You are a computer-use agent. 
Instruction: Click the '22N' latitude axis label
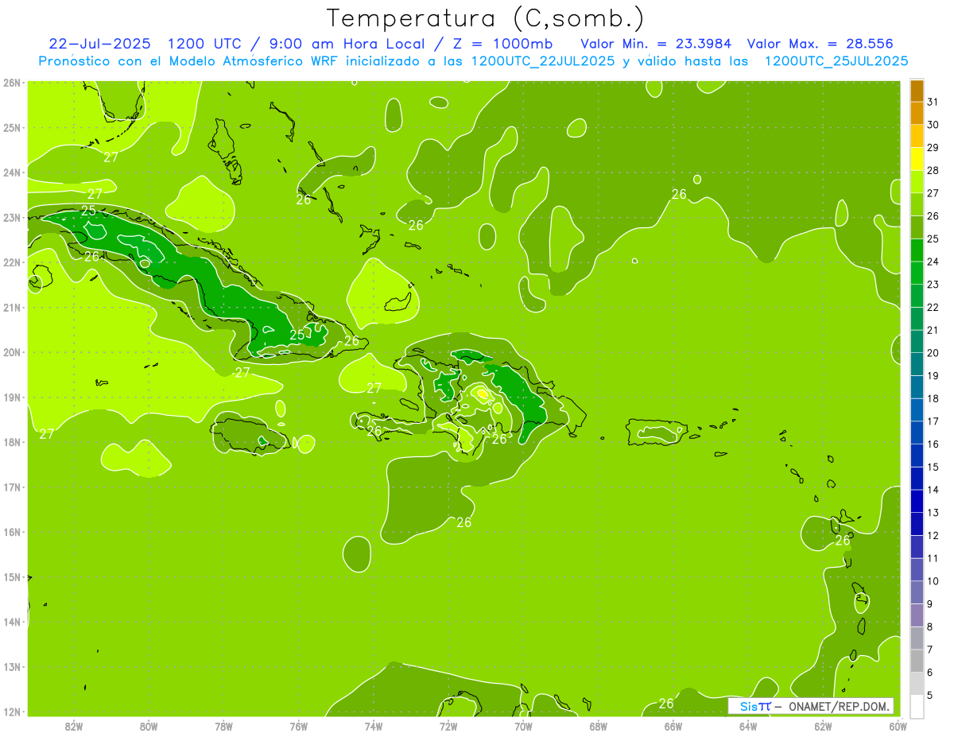click(12, 262)
